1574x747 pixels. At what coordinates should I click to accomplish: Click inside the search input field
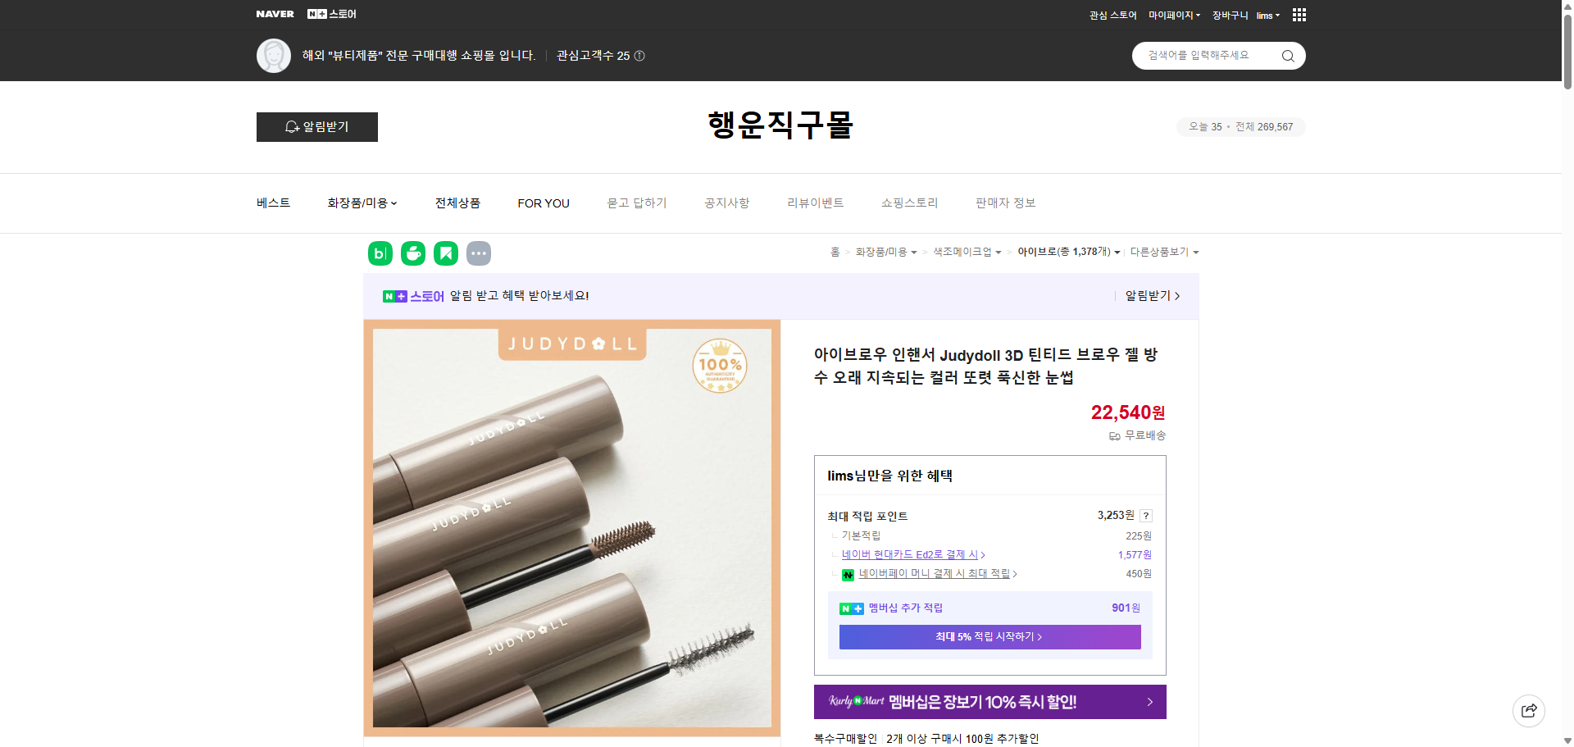click(1205, 56)
